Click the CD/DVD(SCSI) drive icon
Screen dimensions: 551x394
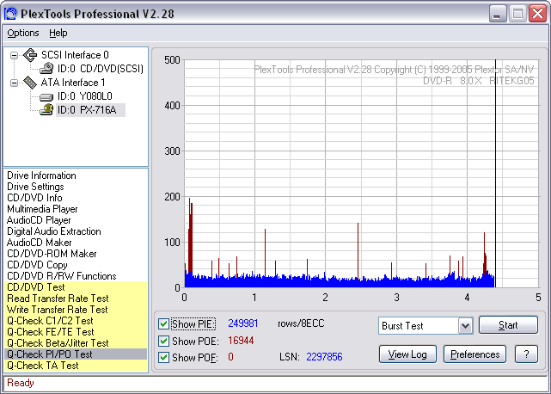[46, 69]
